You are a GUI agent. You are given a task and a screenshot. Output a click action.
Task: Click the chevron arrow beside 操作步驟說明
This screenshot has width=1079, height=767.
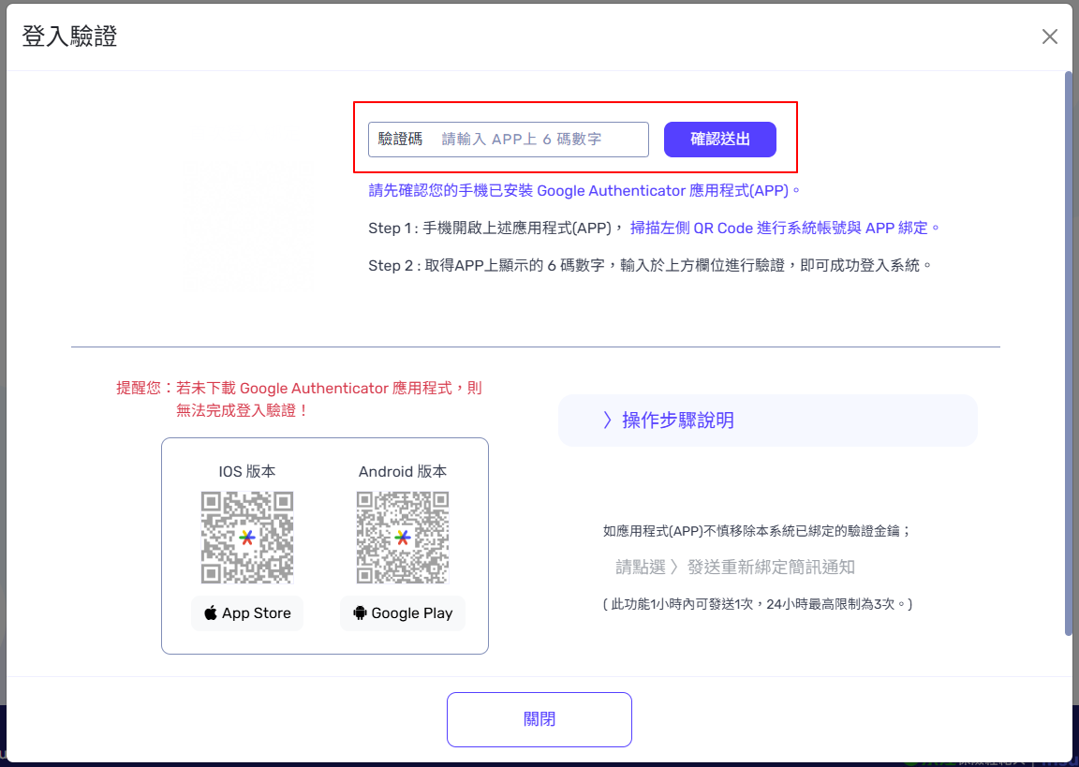coord(608,420)
